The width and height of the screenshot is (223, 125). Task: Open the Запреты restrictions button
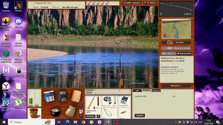coord(176,86)
